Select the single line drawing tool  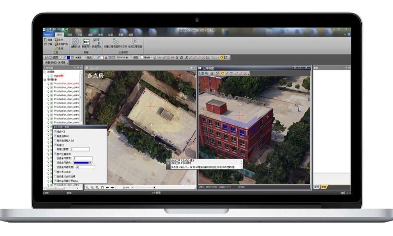tap(164, 58)
